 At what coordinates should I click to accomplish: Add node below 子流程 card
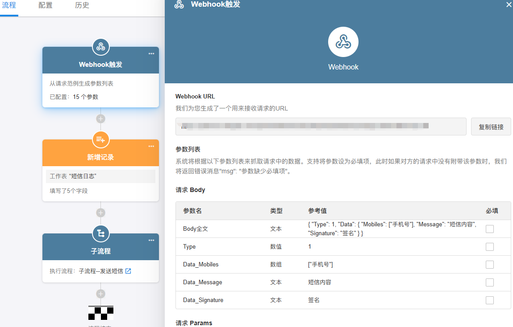pyautogui.click(x=101, y=294)
